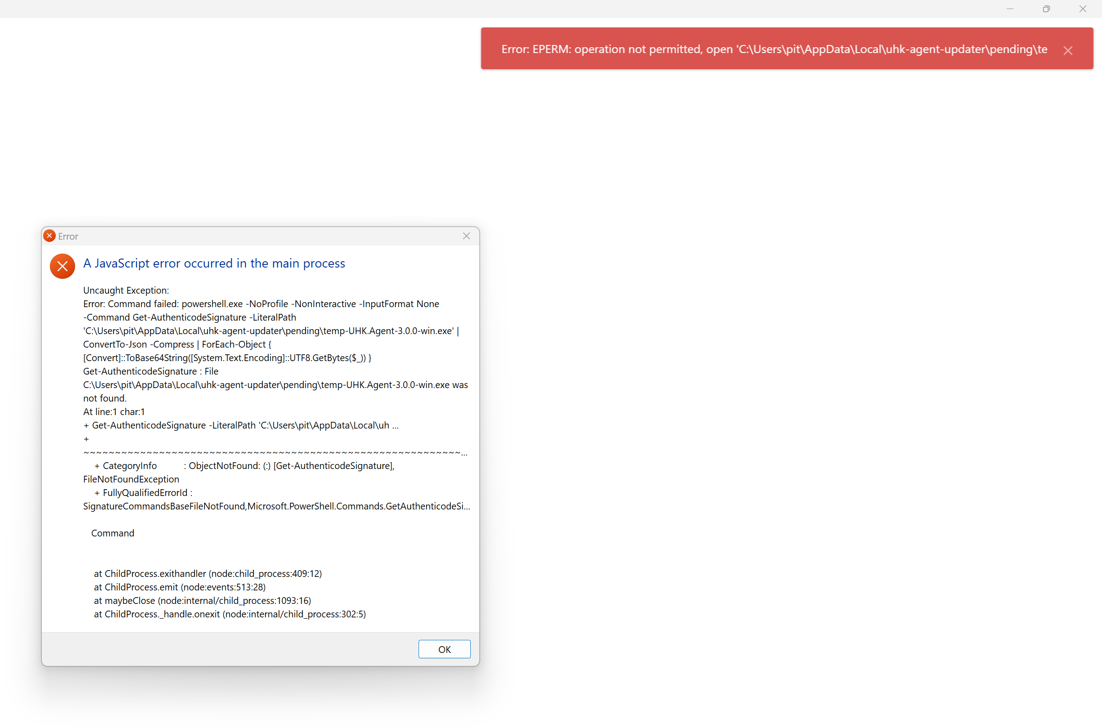
Task: Close the main application window
Action: pos(1083,9)
